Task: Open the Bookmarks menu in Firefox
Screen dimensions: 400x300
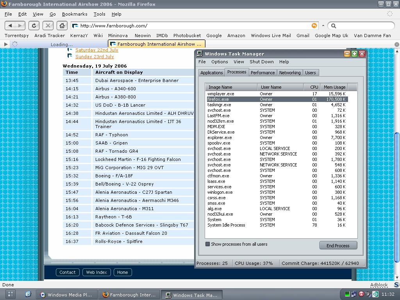Action: click(74, 14)
